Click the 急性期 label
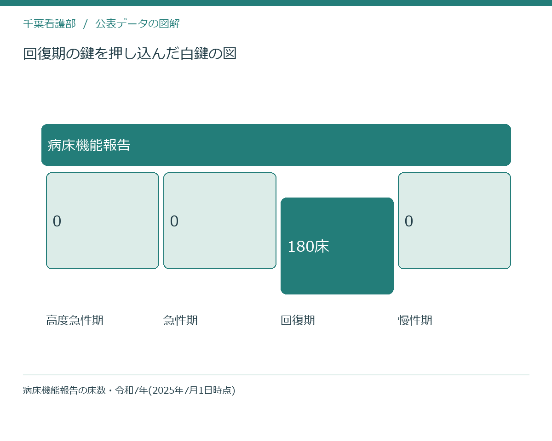The height and width of the screenshot is (441, 552). point(180,320)
